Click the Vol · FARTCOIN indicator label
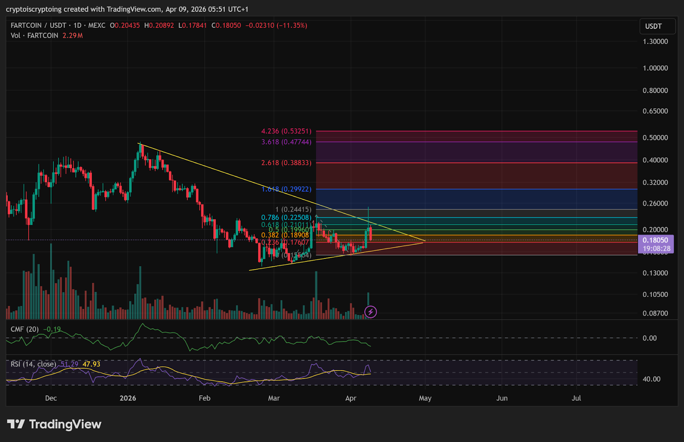Viewport: 684px width, 442px height. point(34,36)
